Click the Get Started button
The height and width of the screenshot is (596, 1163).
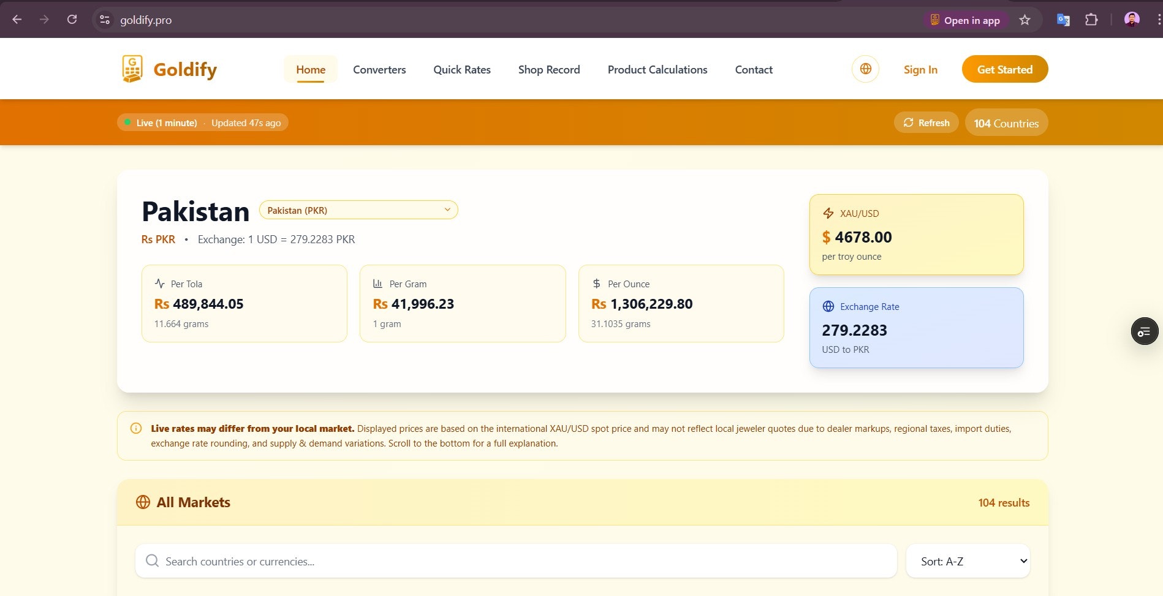[x=1005, y=69]
